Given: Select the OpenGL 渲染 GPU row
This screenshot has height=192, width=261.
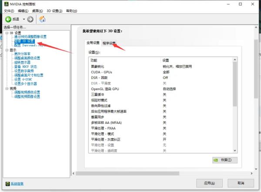Looking at the screenshot, I should pyautogui.click(x=161, y=89).
